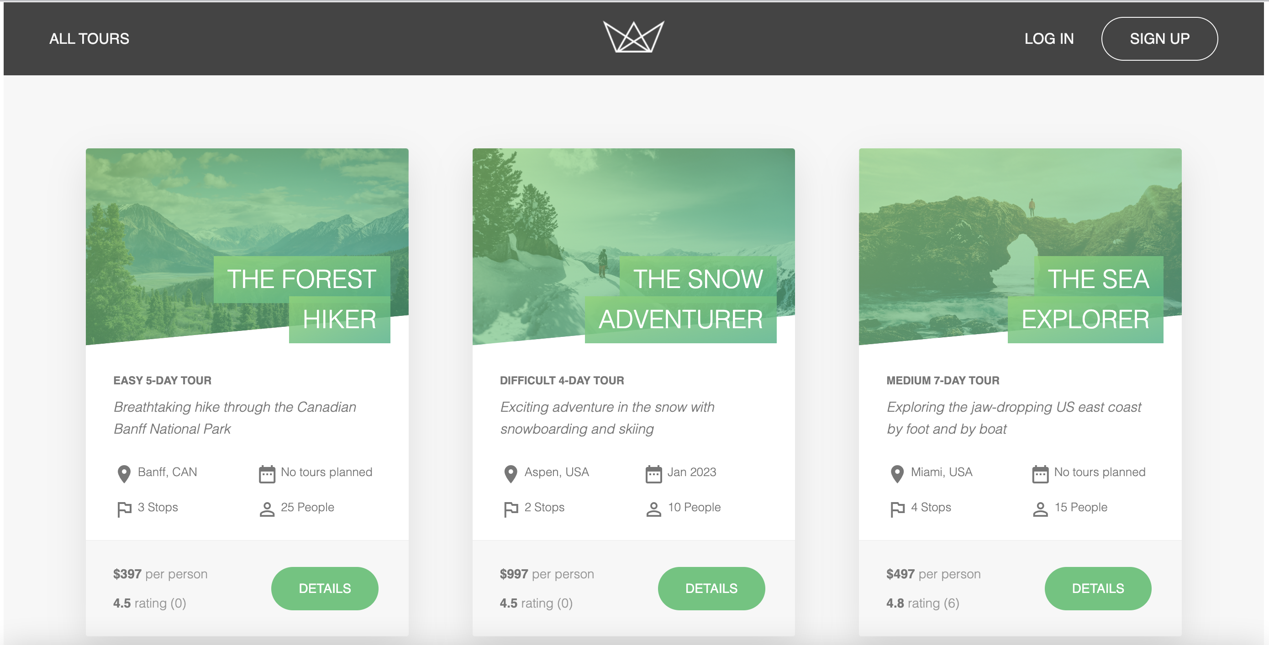Click the person icon beside 15 People
Viewport: 1269px width, 645px height.
coord(1040,509)
